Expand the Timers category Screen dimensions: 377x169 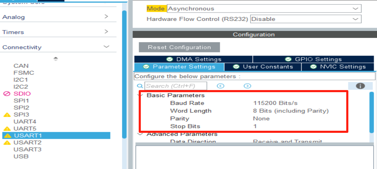click(x=106, y=32)
